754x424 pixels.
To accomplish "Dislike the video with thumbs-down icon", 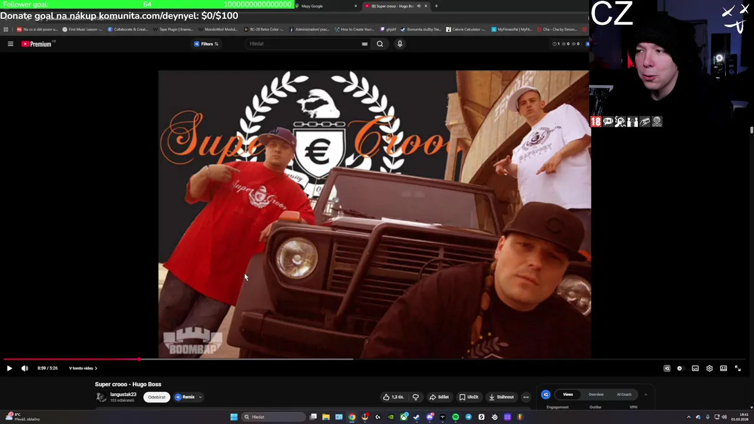I will pyautogui.click(x=416, y=397).
